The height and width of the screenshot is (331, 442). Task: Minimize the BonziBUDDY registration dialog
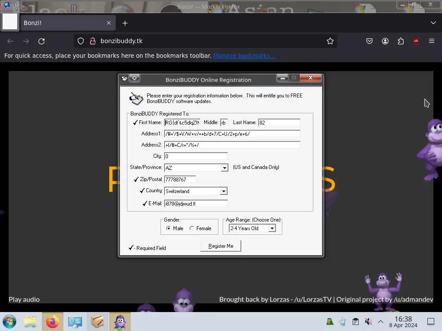(x=282, y=78)
